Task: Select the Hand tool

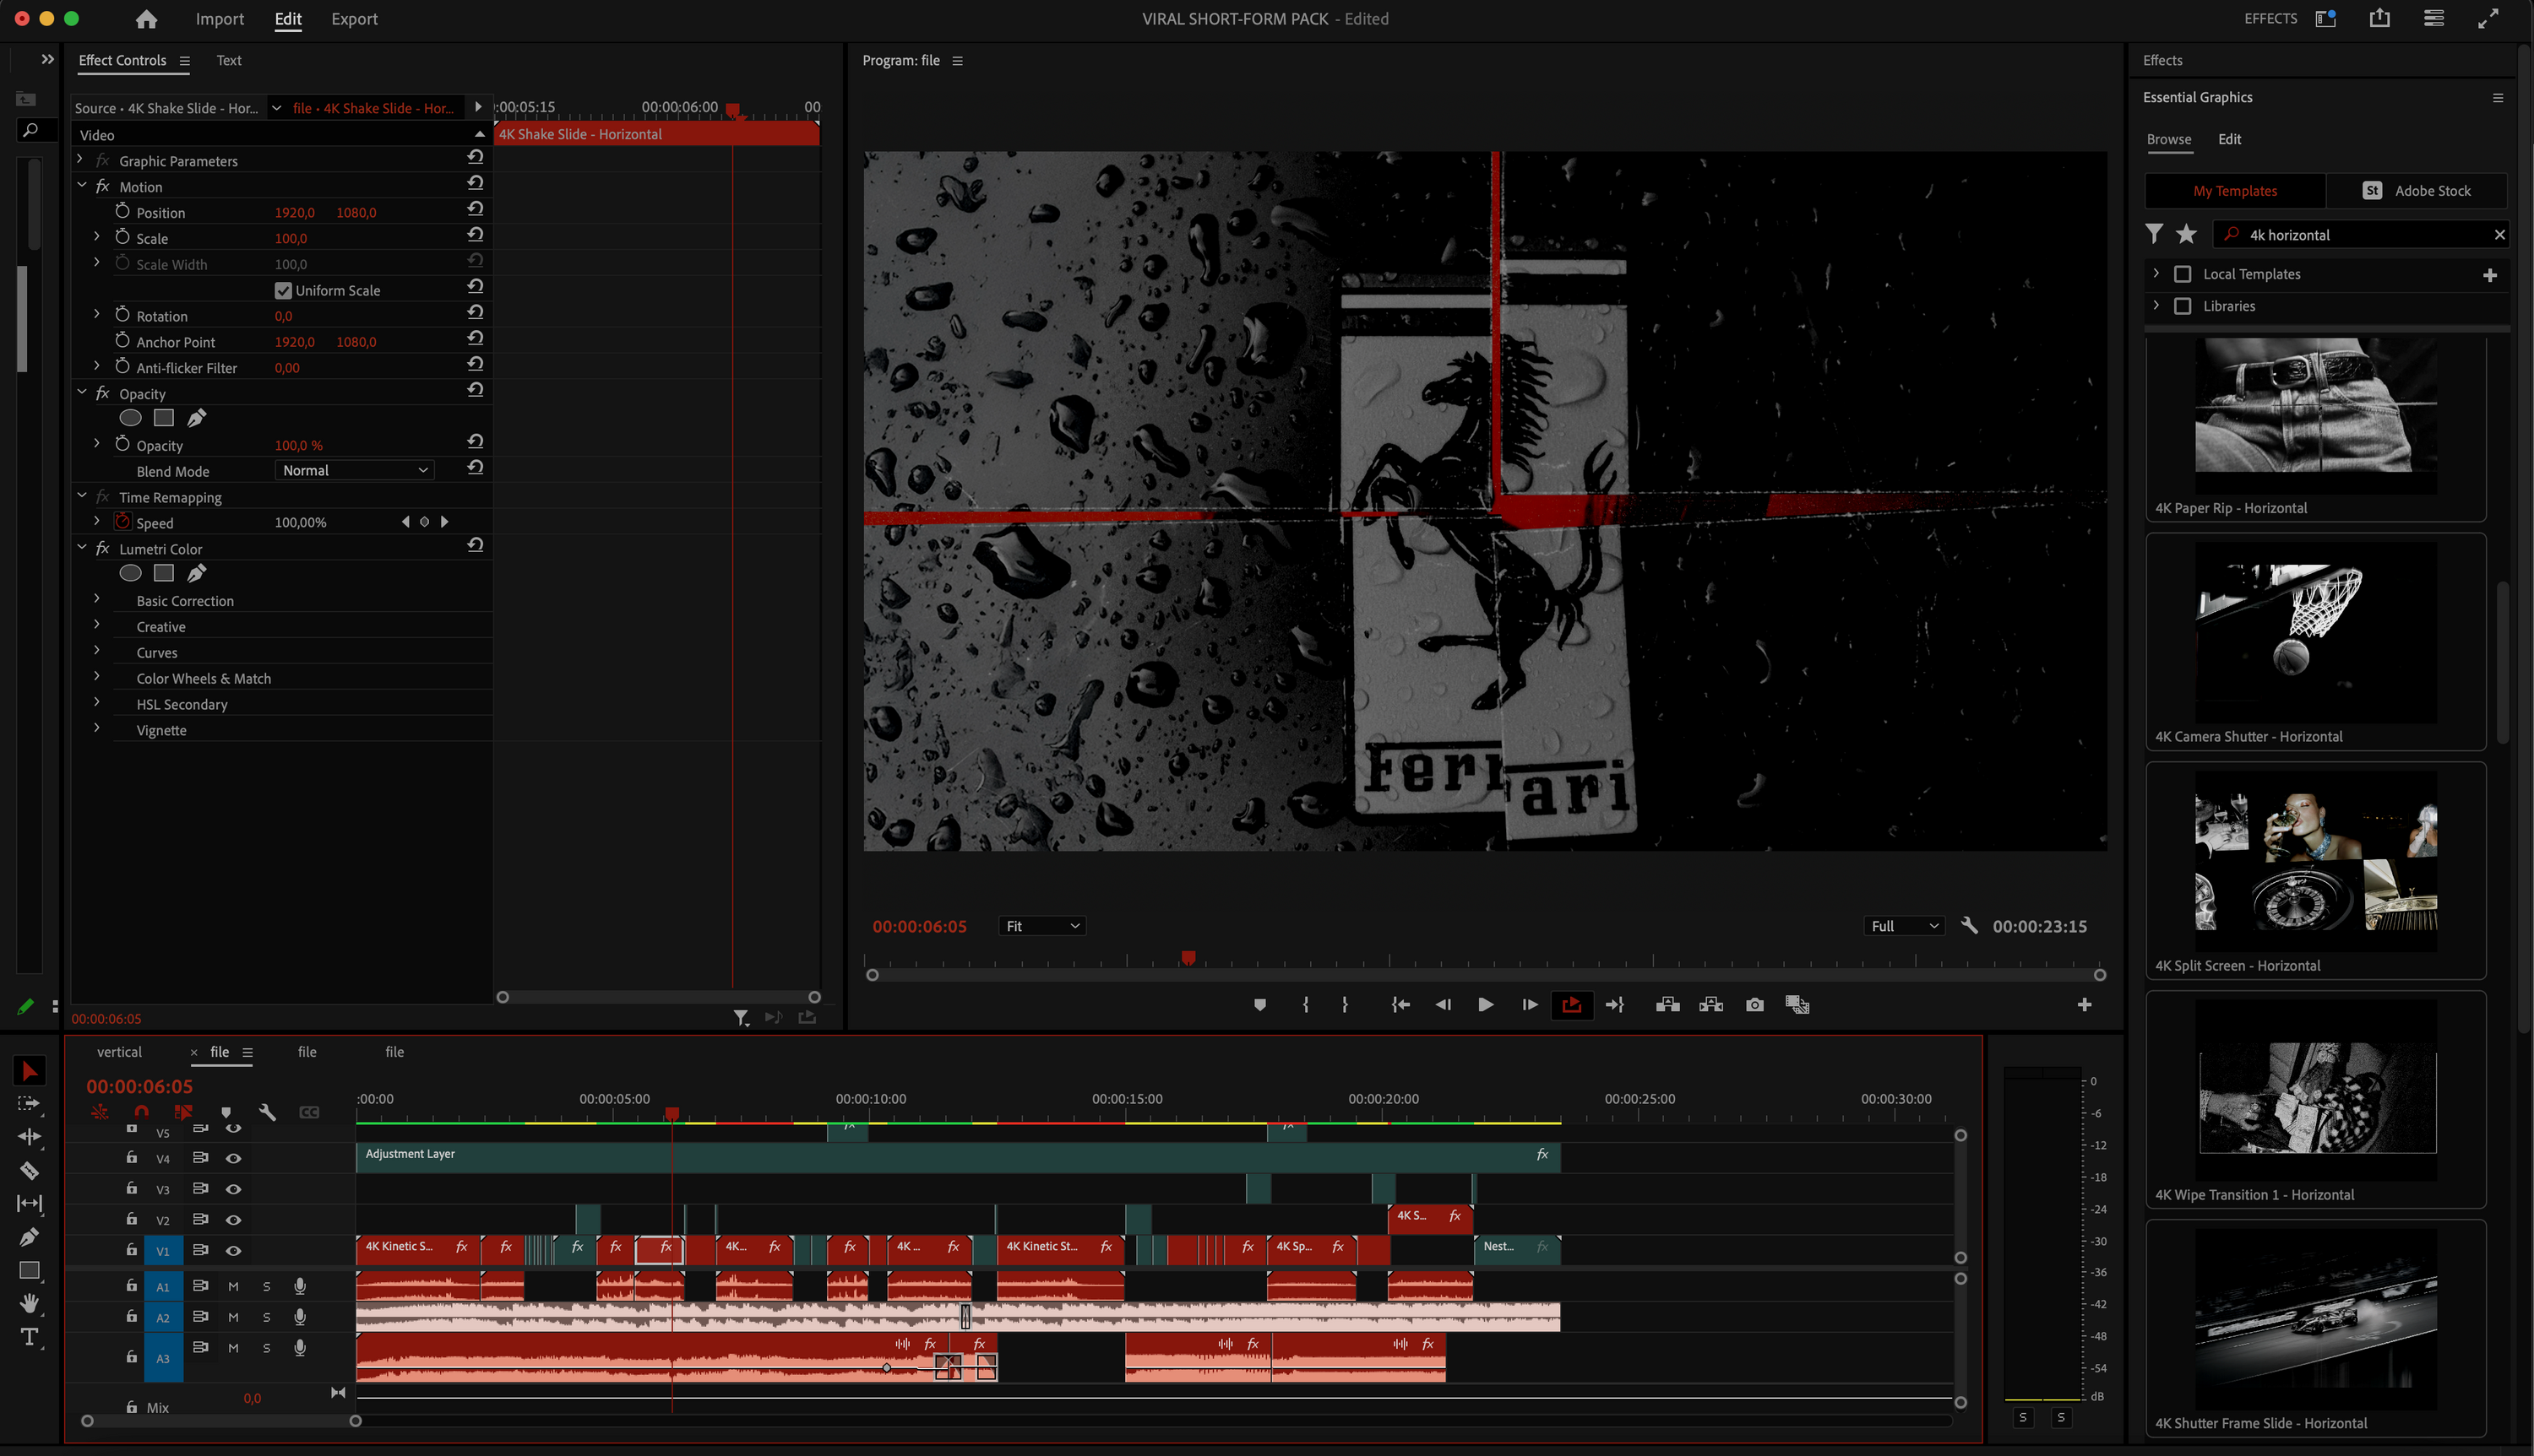Action: [29, 1303]
